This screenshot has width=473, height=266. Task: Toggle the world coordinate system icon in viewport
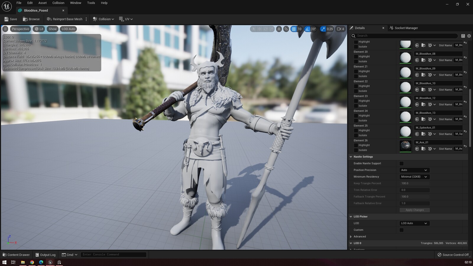pos(279,29)
